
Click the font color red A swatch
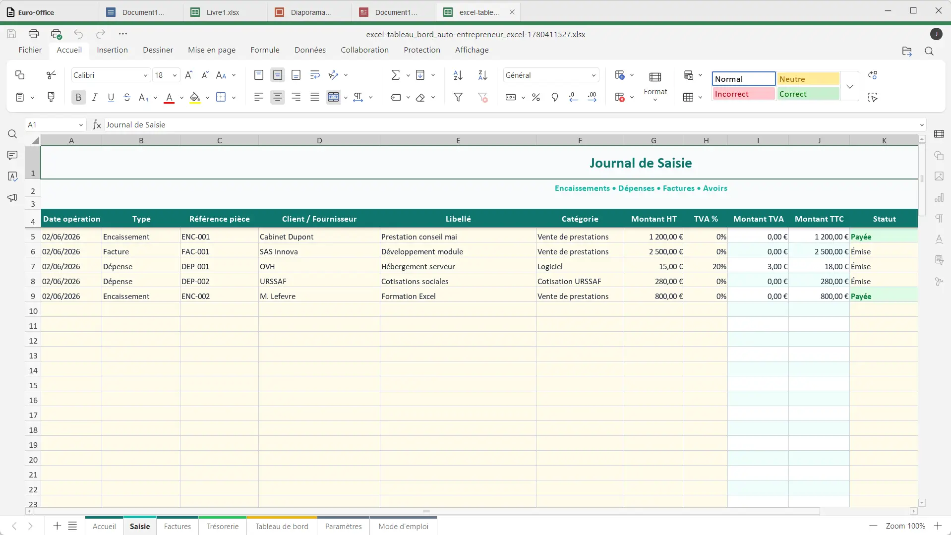(170, 98)
